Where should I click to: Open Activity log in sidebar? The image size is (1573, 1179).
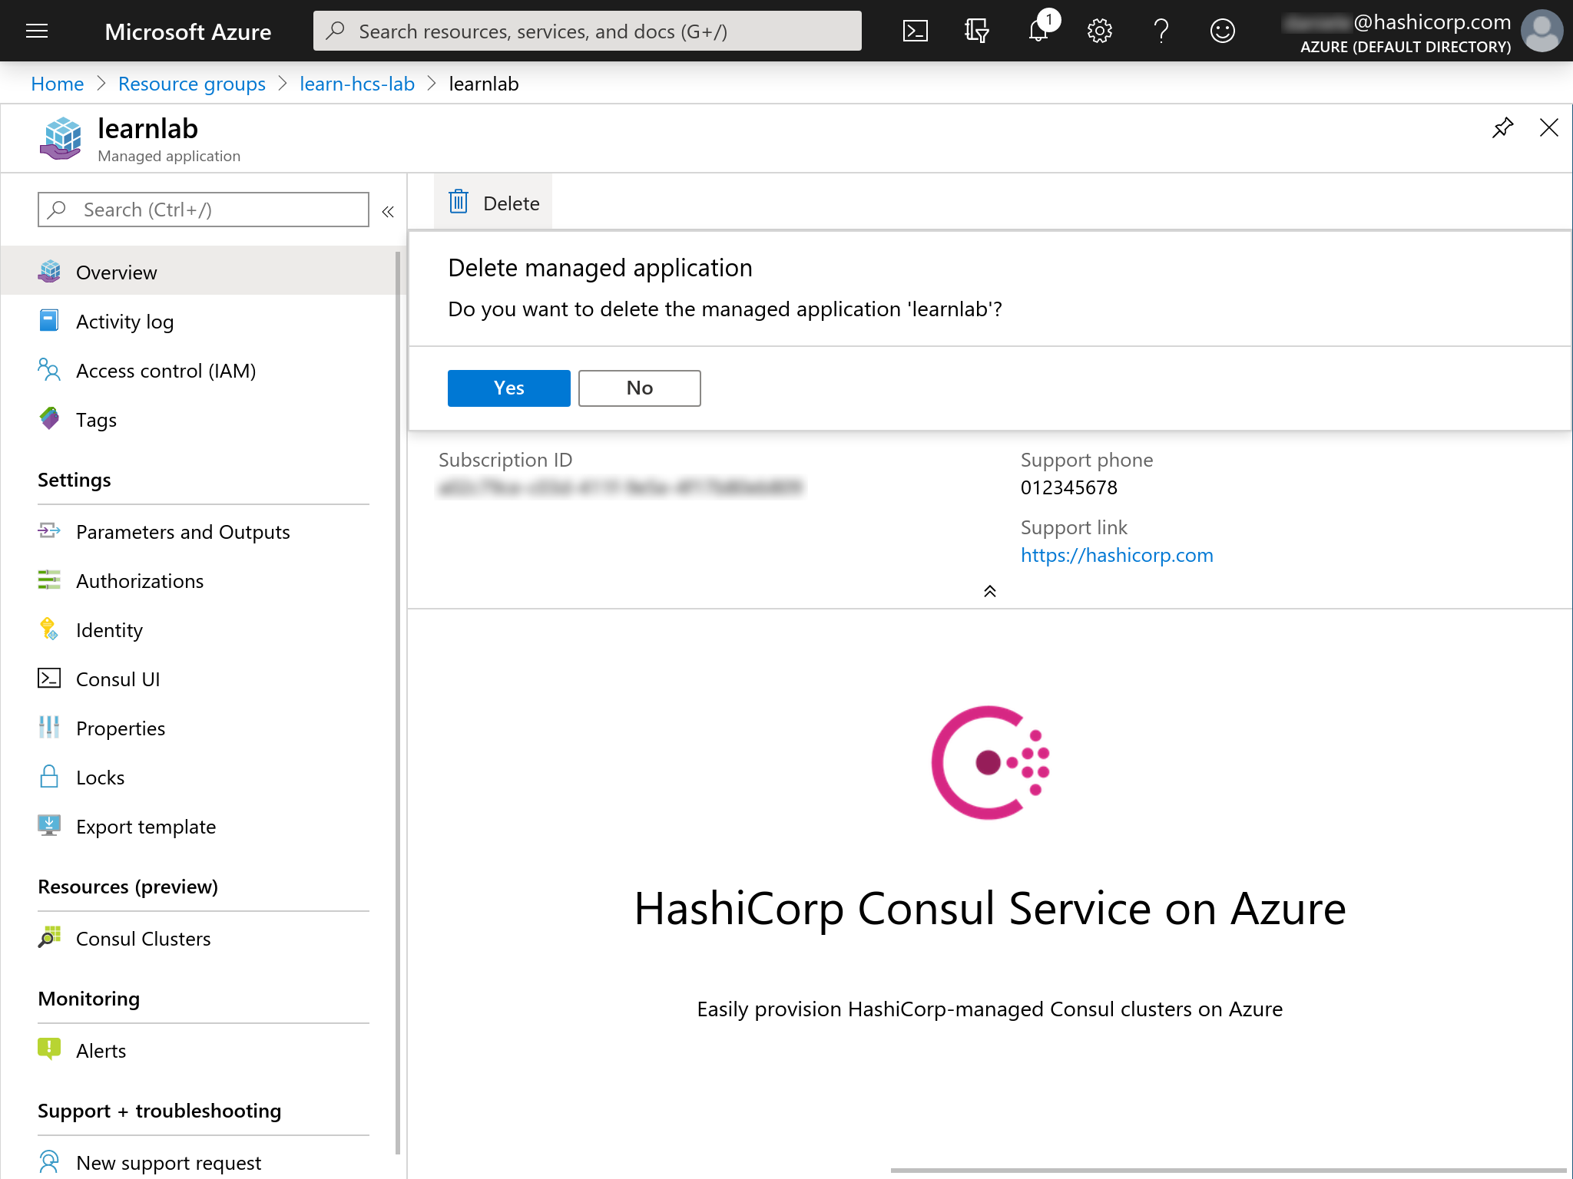124,322
